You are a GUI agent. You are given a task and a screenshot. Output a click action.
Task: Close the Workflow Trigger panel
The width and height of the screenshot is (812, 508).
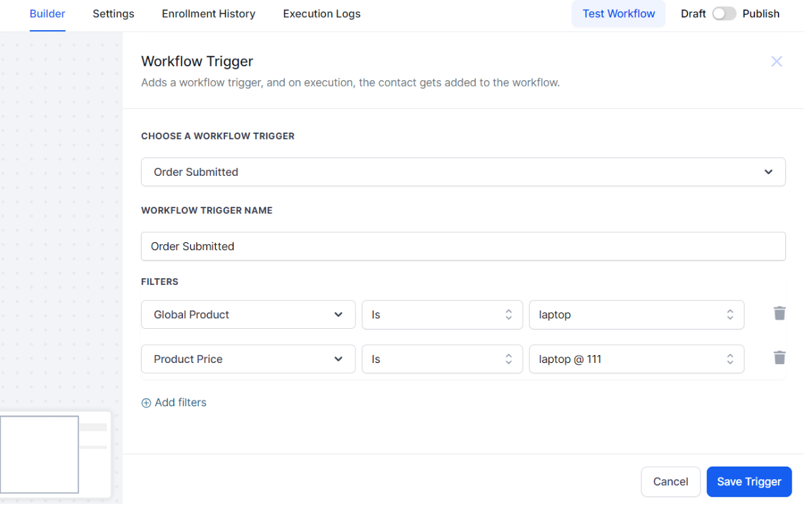pyautogui.click(x=777, y=62)
